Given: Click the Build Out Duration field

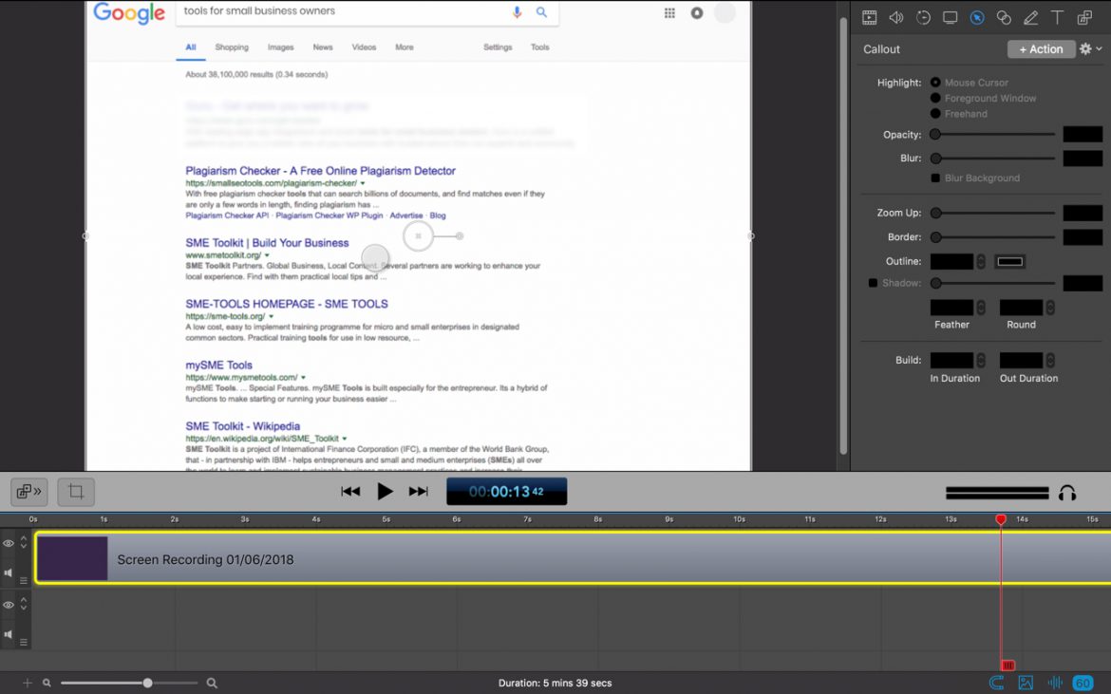Looking at the screenshot, I should pyautogui.click(x=1021, y=360).
